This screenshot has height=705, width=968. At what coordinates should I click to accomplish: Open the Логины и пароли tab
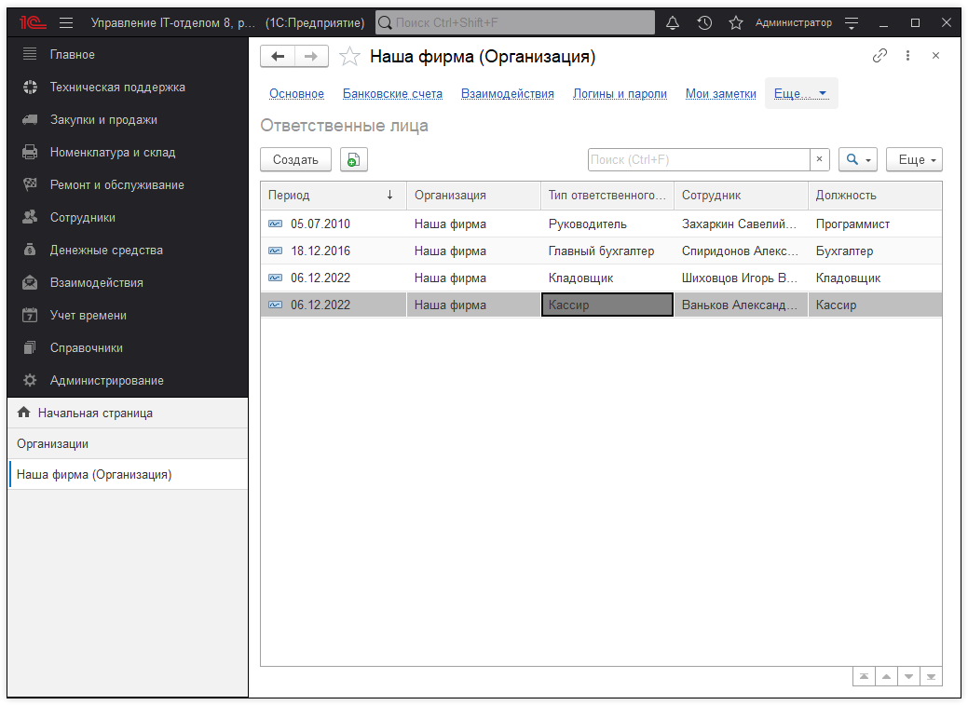(x=620, y=93)
